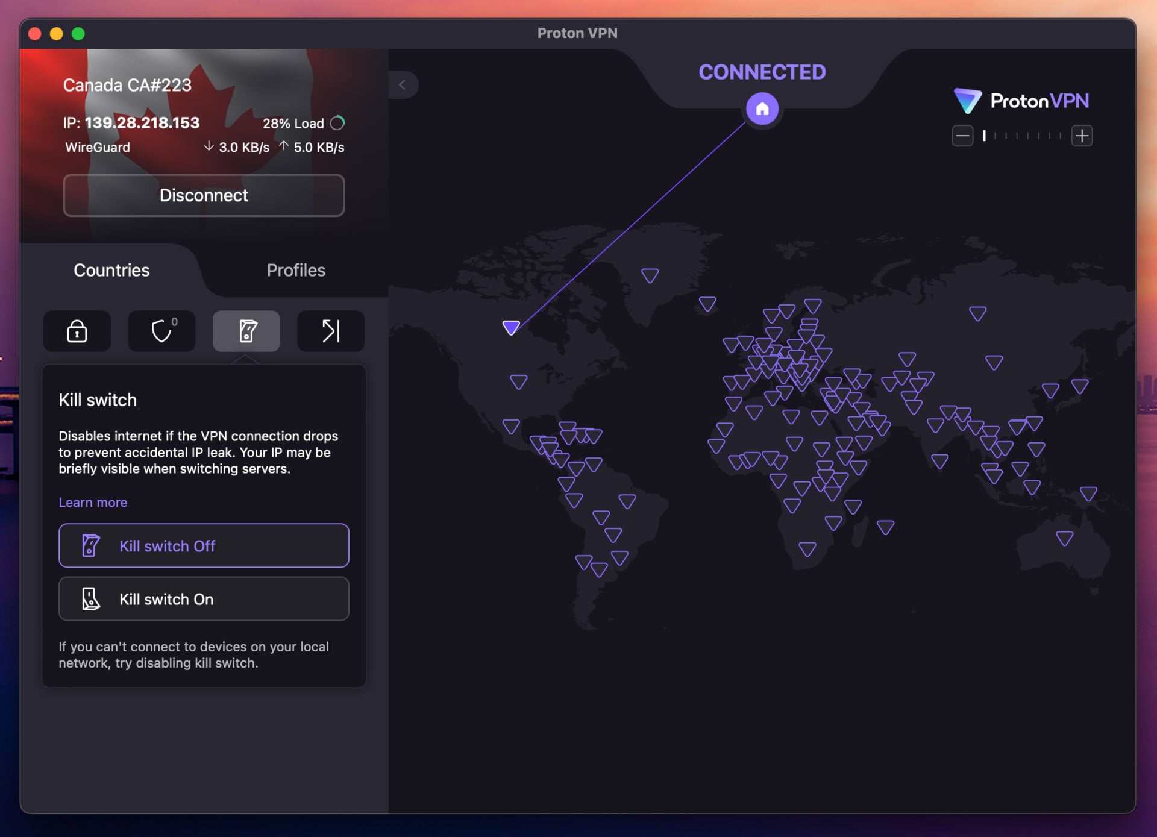Image resolution: width=1157 pixels, height=837 pixels.
Task: Click the WireGuard protocol label
Action: point(98,148)
